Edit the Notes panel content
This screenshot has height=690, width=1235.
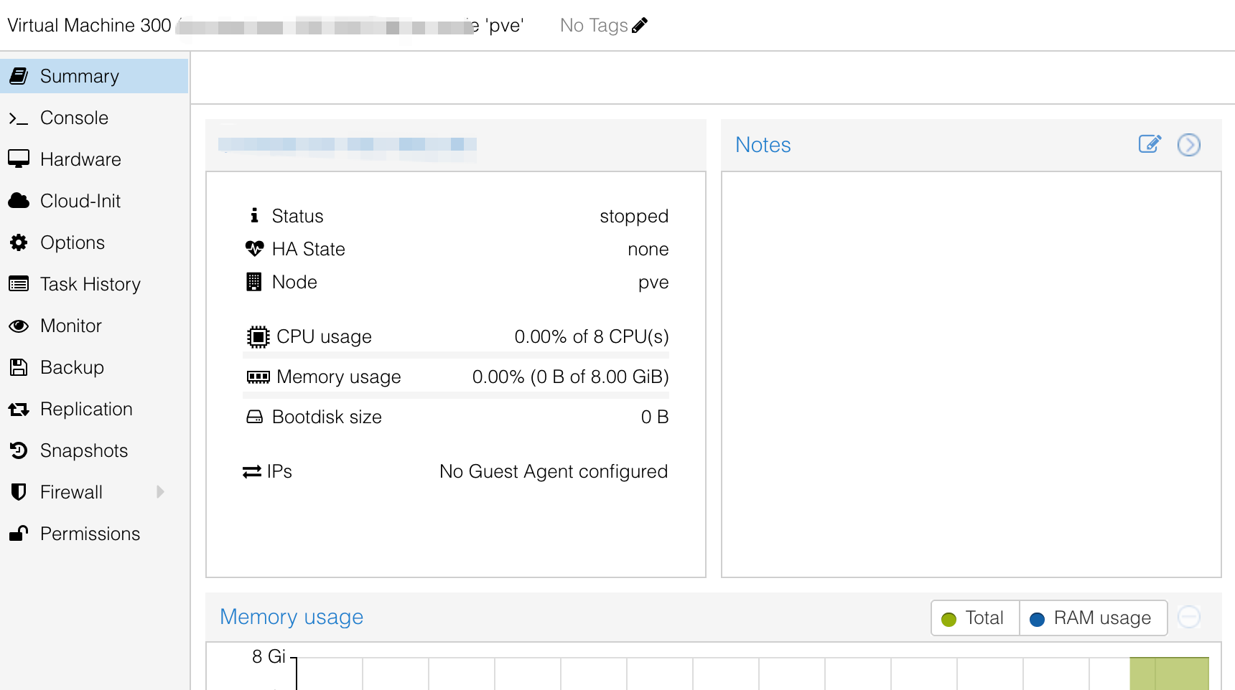tap(1149, 144)
